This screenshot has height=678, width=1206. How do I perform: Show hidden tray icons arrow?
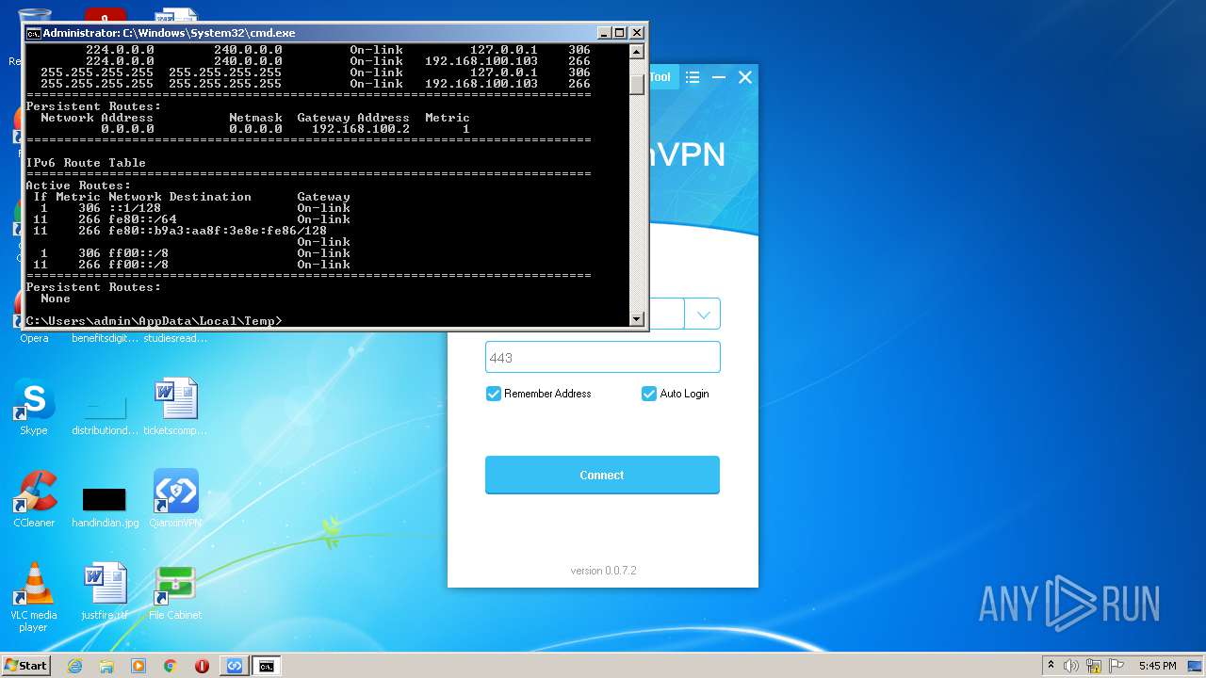pyautogui.click(x=1051, y=665)
